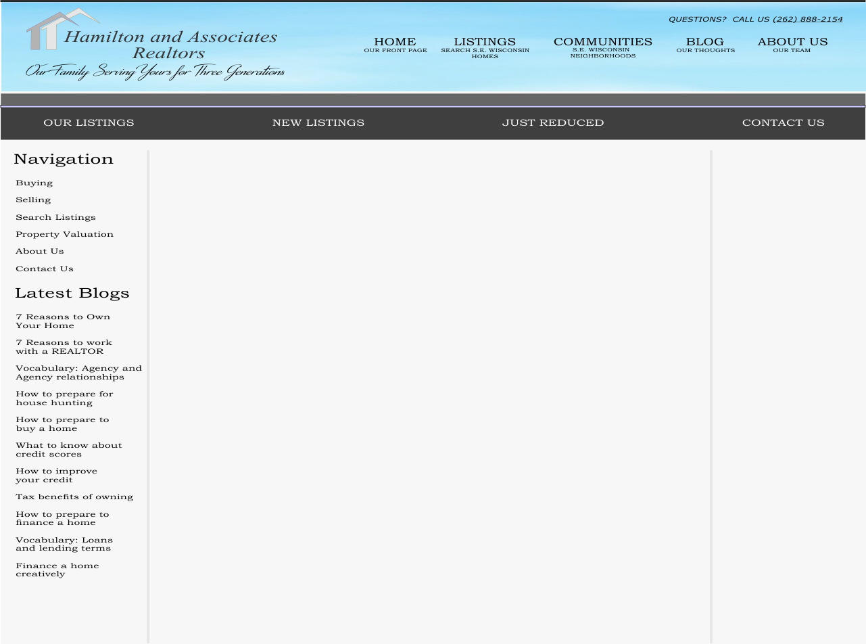Select About Us in the header menu
Image resolution: width=866 pixels, height=644 pixels.
click(x=792, y=44)
